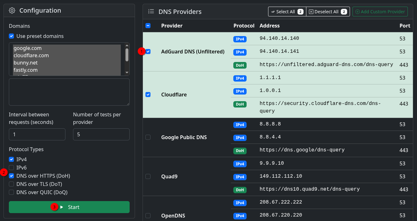Image resolution: width=417 pixels, height=221 pixels.
Task: Select cloudflare.com in preset domains list
Action: click(x=67, y=56)
